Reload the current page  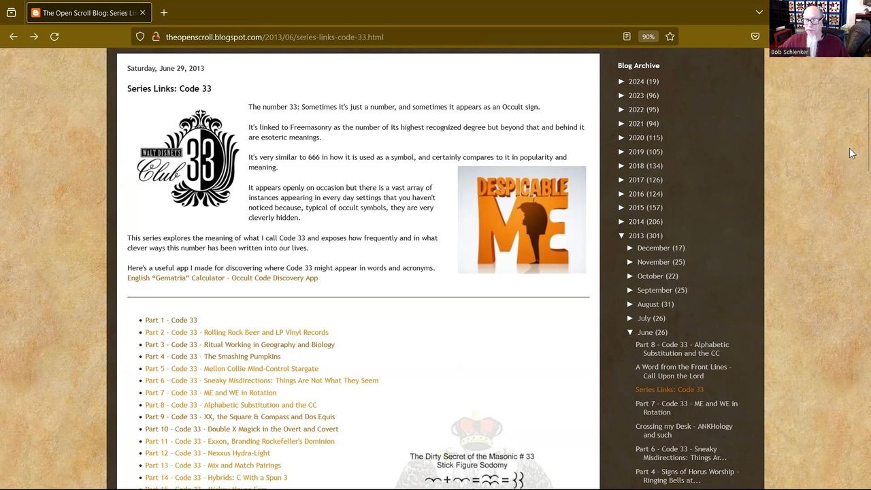(x=54, y=37)
